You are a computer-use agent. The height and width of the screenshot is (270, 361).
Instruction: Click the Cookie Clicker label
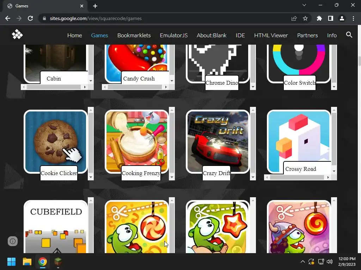coord(59,173)
